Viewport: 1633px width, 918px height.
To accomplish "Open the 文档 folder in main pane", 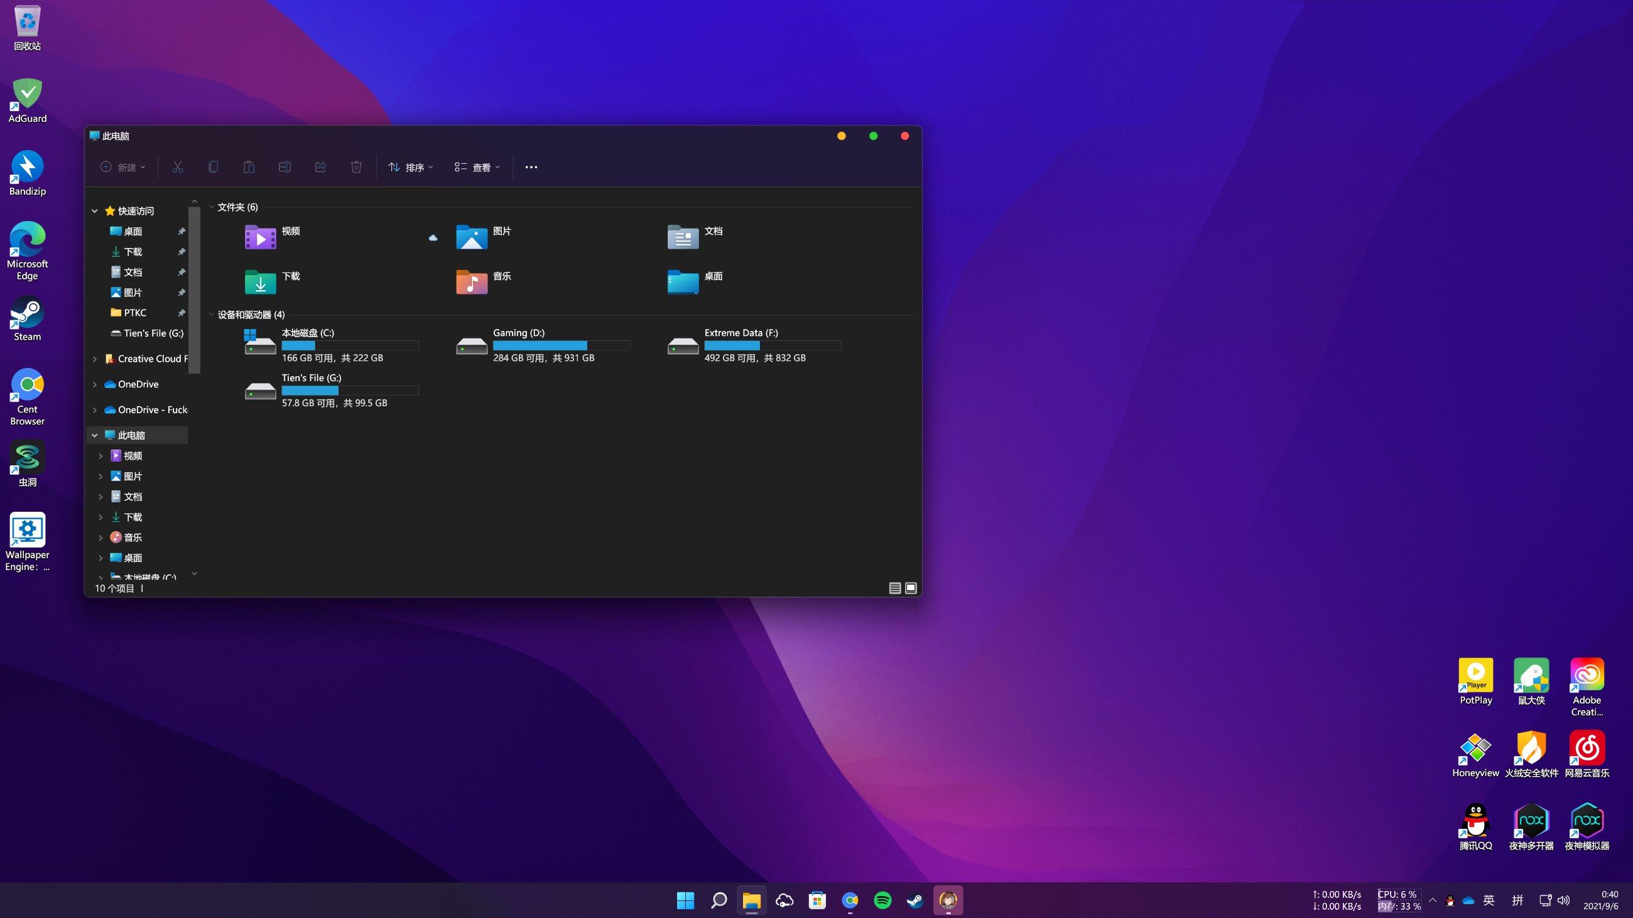I will (x=695, y=237).
